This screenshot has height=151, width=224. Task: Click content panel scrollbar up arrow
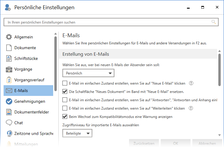pyautogui.click(x=220, y=51)
